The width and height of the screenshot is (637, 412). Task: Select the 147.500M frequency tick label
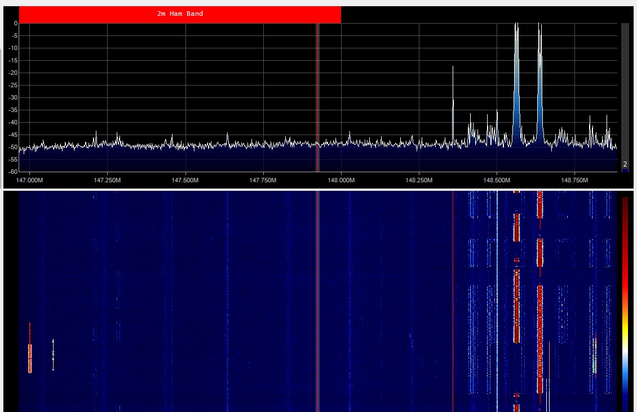tap(185, 181)
